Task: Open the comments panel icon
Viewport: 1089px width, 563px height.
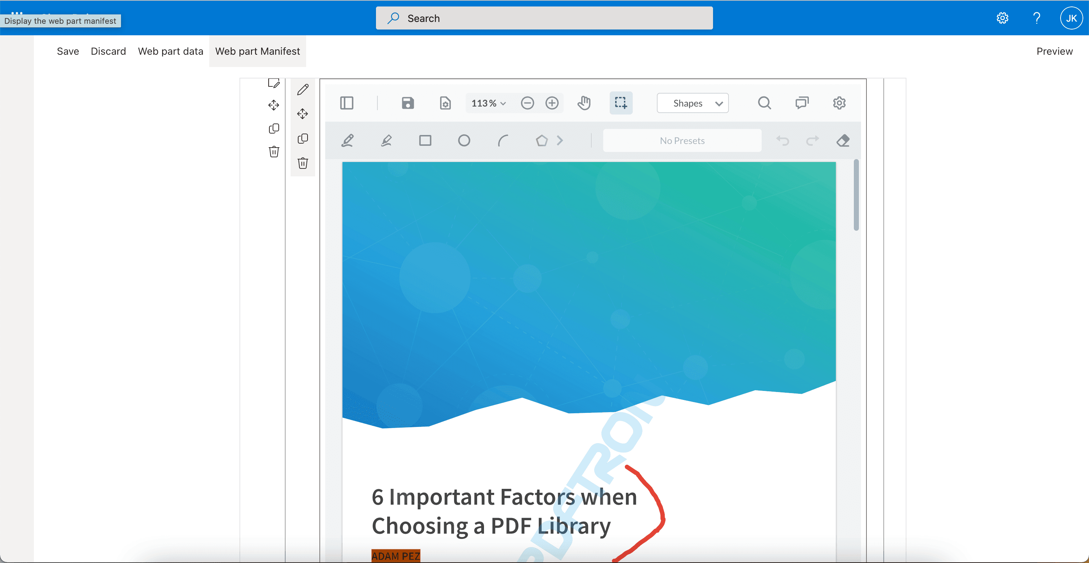Action: [x=802, y=103]
